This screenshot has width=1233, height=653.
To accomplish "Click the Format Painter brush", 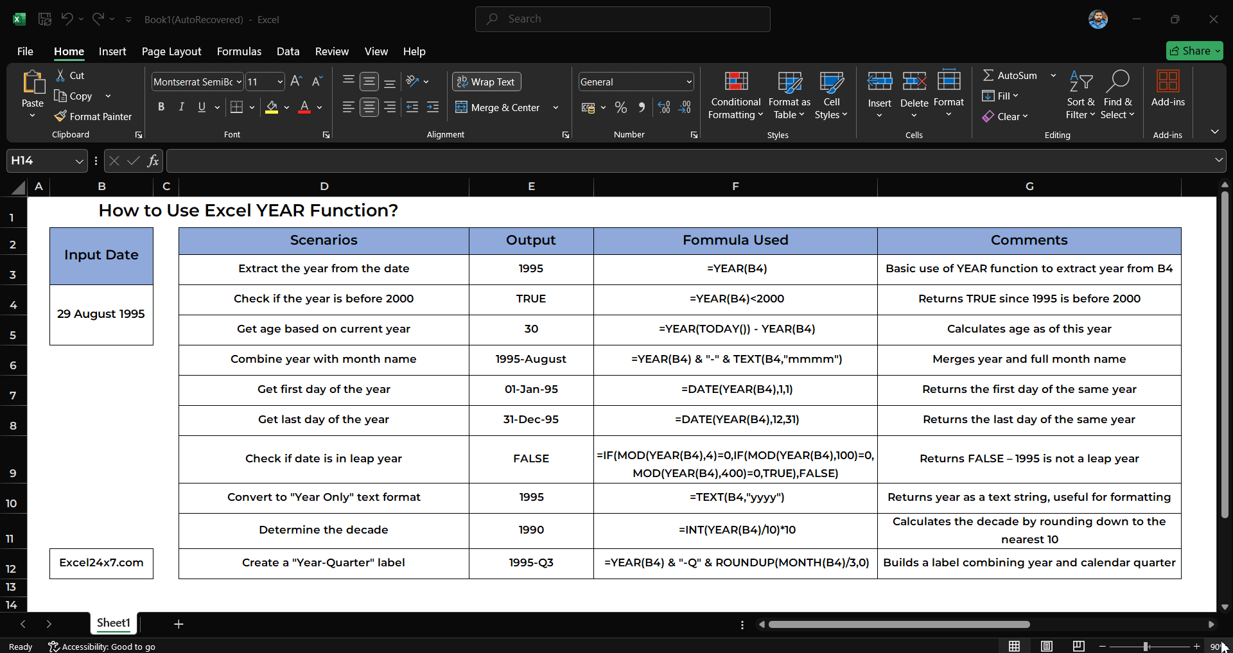I will click(60, 116).
